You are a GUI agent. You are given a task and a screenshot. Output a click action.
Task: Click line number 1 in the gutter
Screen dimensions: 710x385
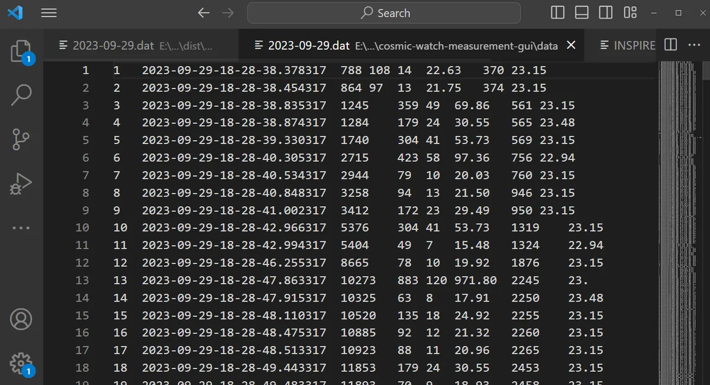click(x=85, y=70)
